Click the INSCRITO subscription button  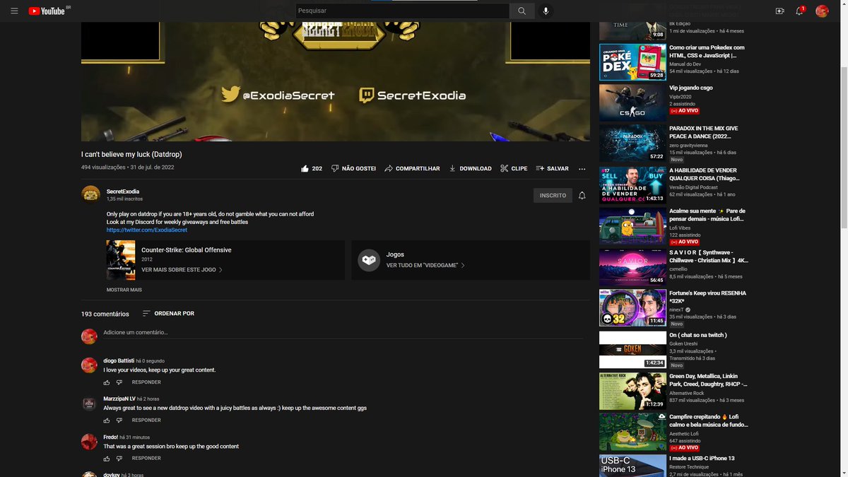(x=553, y=195)
